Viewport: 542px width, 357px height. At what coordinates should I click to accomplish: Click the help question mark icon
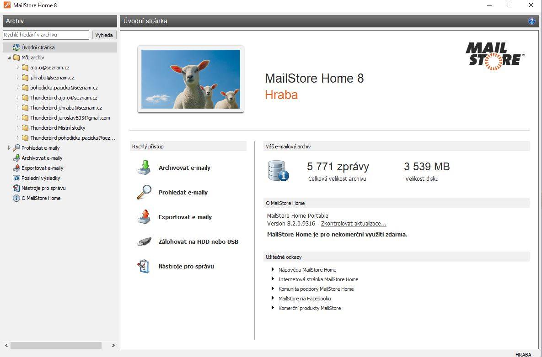531,21
